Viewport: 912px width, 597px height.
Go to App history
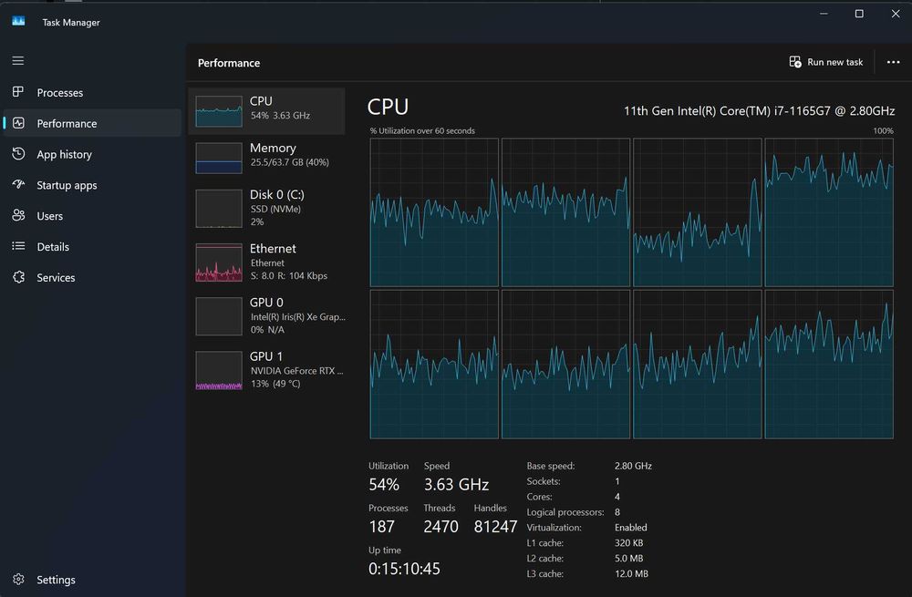92,154
